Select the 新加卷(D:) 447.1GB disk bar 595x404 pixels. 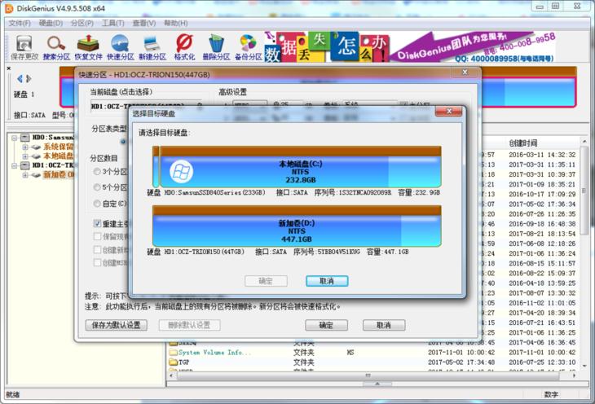tap(297, 226)
